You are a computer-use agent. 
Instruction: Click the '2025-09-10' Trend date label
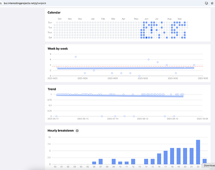[x=172, y=119]
